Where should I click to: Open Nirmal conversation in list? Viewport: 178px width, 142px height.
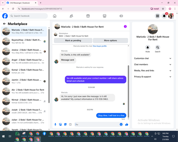click(24, 101)
